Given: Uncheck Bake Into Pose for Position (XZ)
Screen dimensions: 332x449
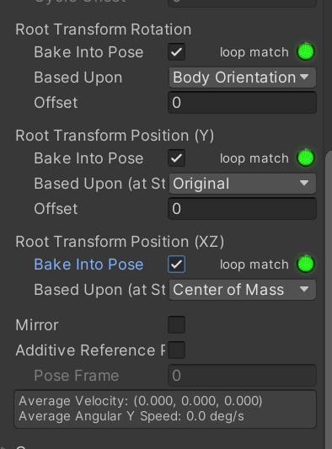Looking at the screenshot, I should (x=176, y=264).
